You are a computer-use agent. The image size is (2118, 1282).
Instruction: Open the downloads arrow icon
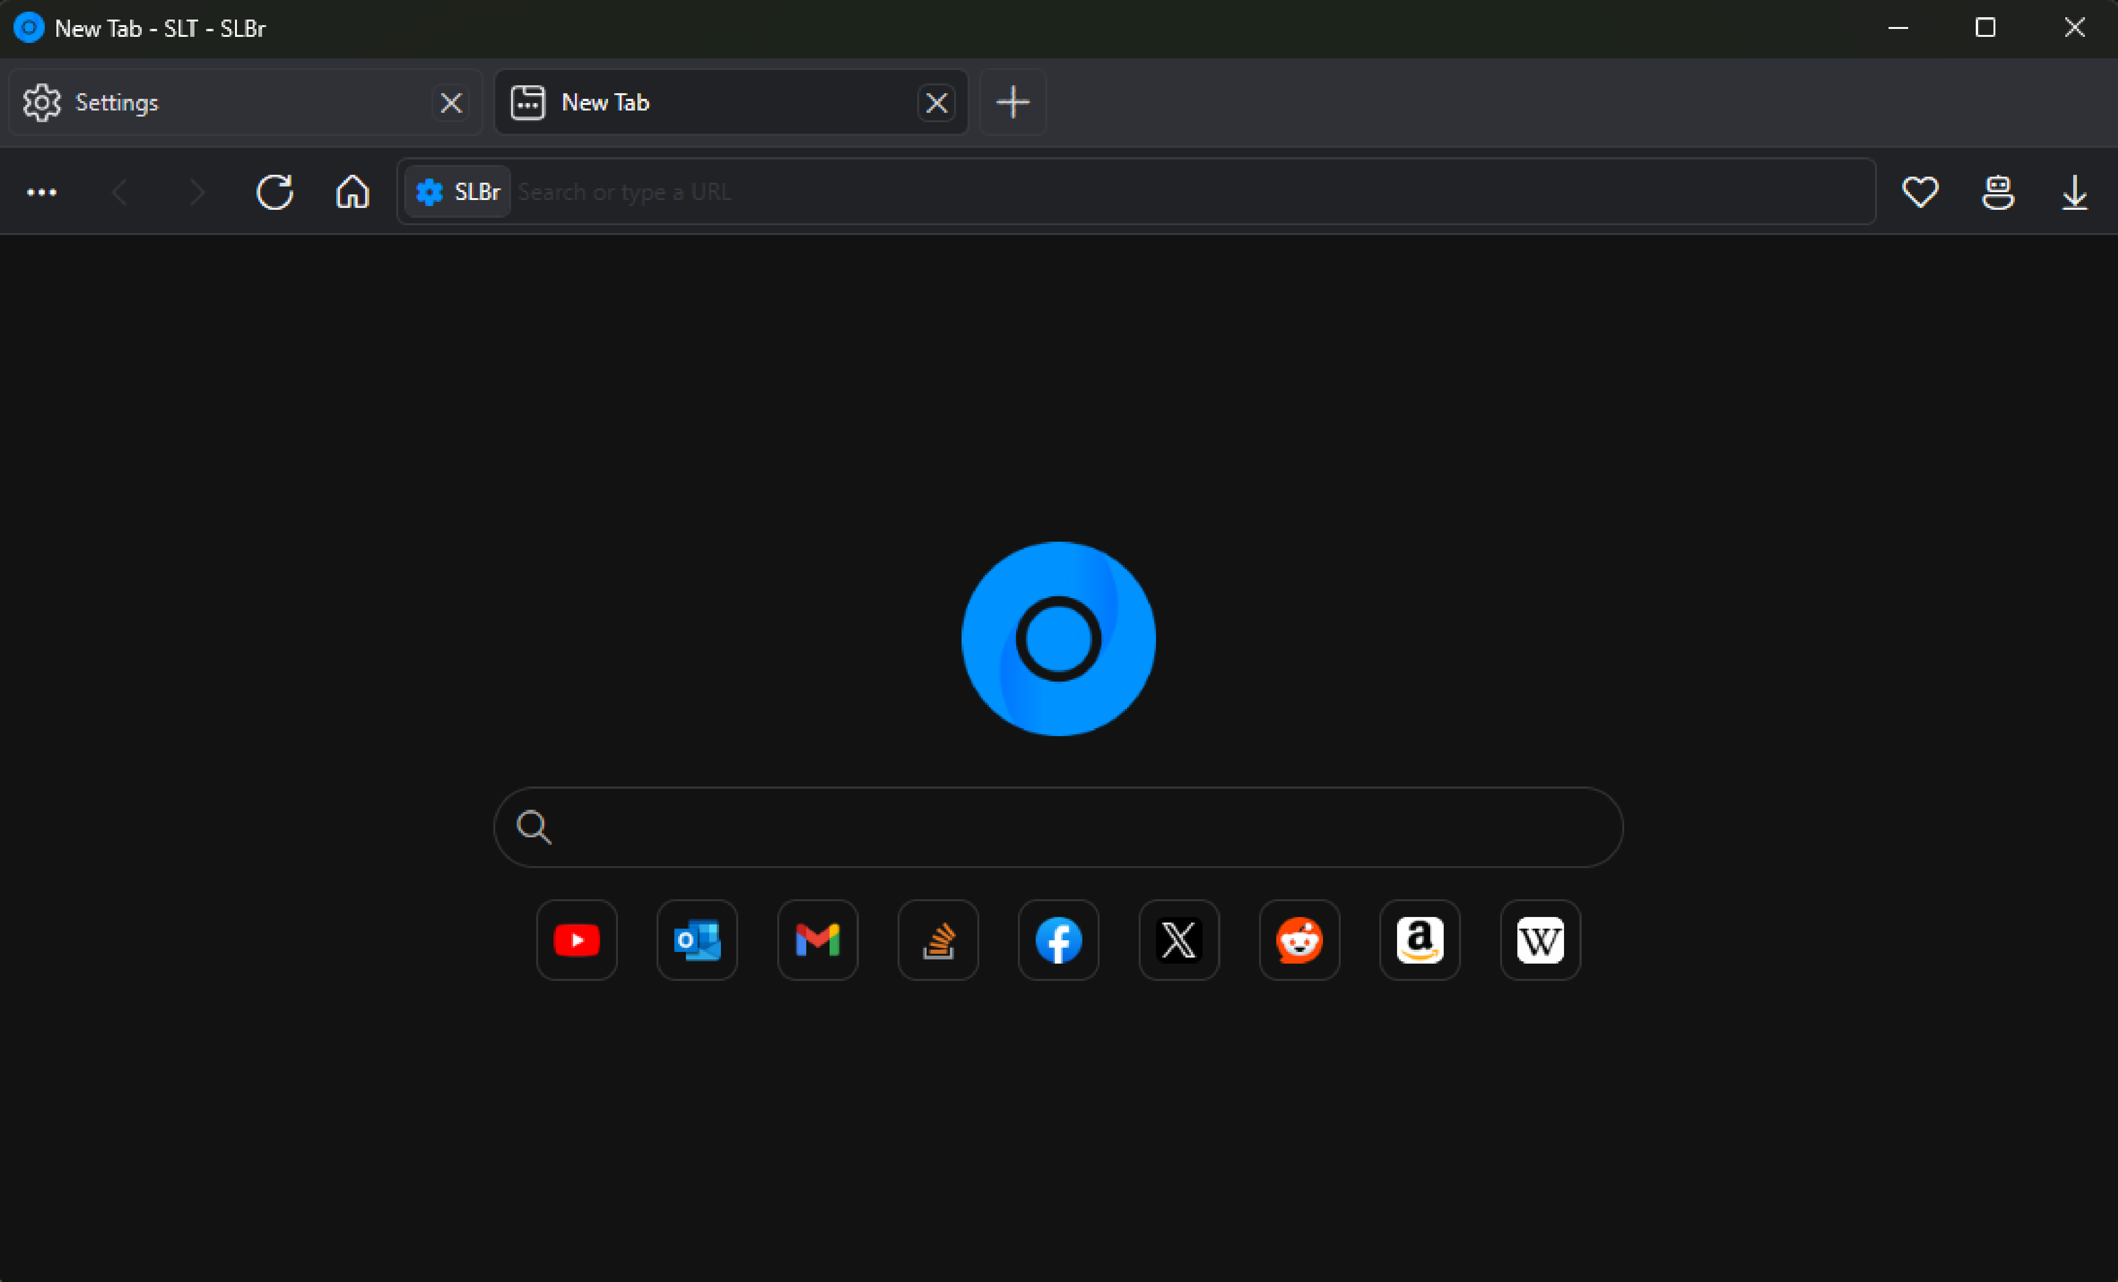[x=2074, y=192]
